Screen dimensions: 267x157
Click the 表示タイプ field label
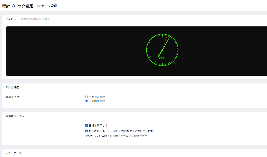point(12,97)
